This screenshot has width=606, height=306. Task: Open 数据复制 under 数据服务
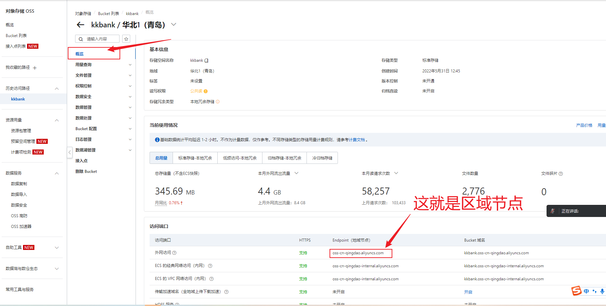pyautogui.click(x=19, y=184)
